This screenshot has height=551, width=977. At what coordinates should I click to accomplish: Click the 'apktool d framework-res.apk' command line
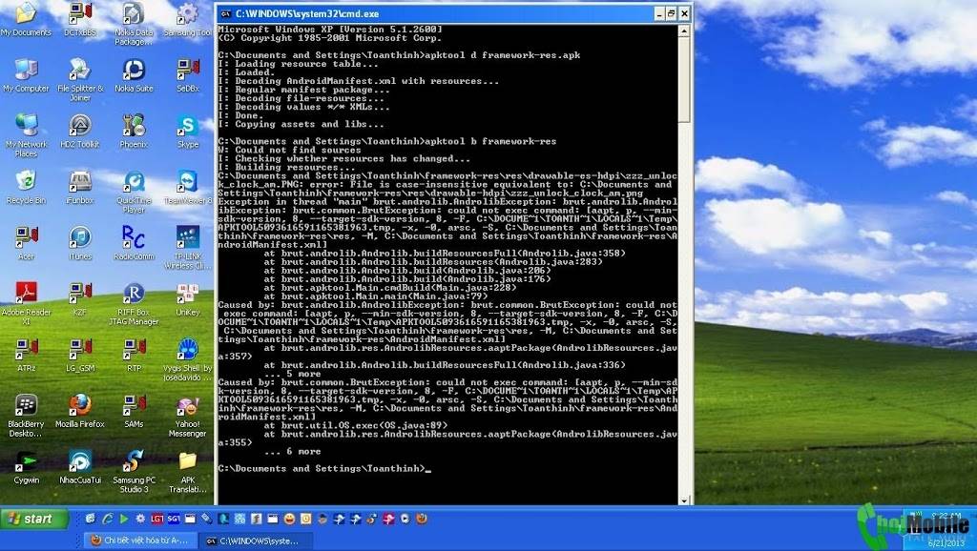point(399,55)
